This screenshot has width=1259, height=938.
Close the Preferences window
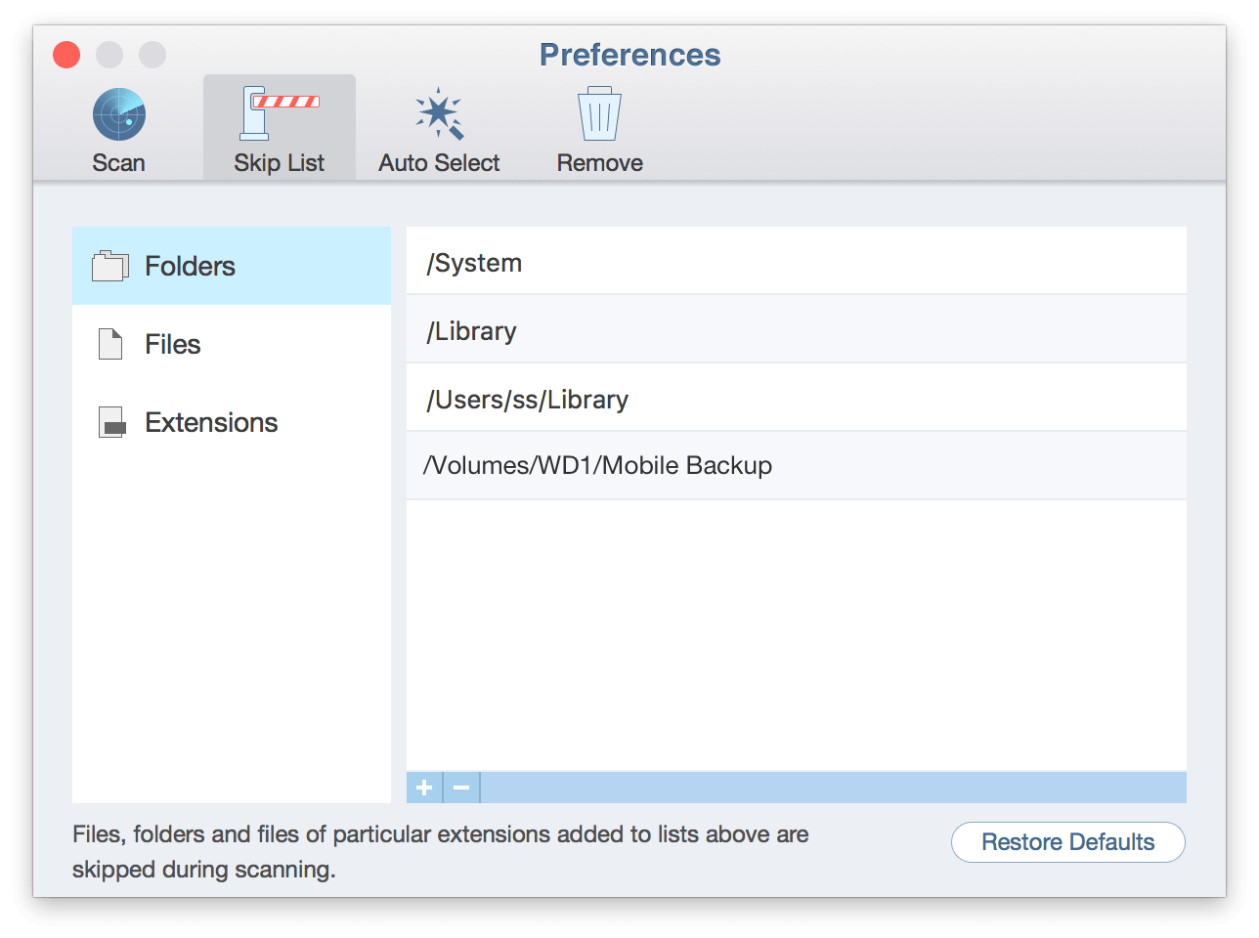tap(66, 55)
